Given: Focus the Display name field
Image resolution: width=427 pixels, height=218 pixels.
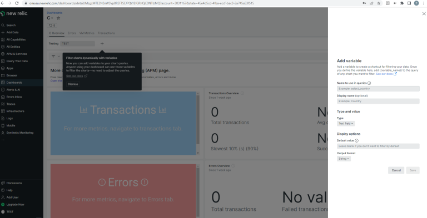Looking at the screenshot, I should tap(378, 101).
